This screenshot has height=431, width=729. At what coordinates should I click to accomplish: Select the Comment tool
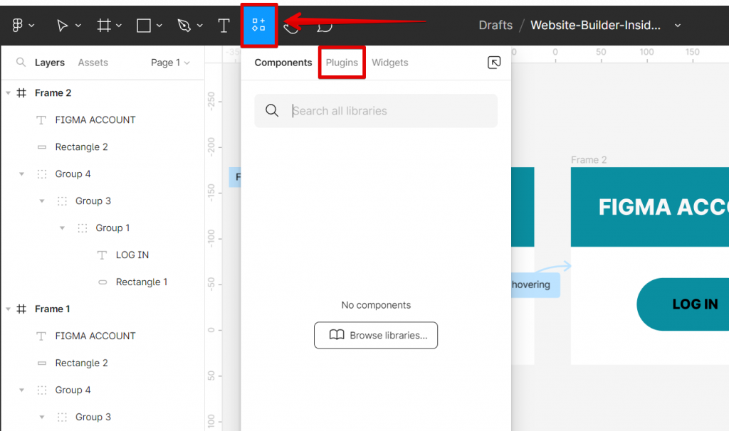[324, 26]
